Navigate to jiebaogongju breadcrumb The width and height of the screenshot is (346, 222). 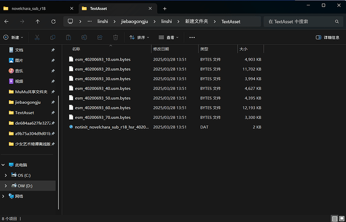134,22
